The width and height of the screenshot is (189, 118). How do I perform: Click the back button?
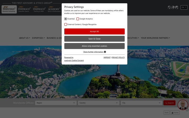166,112
